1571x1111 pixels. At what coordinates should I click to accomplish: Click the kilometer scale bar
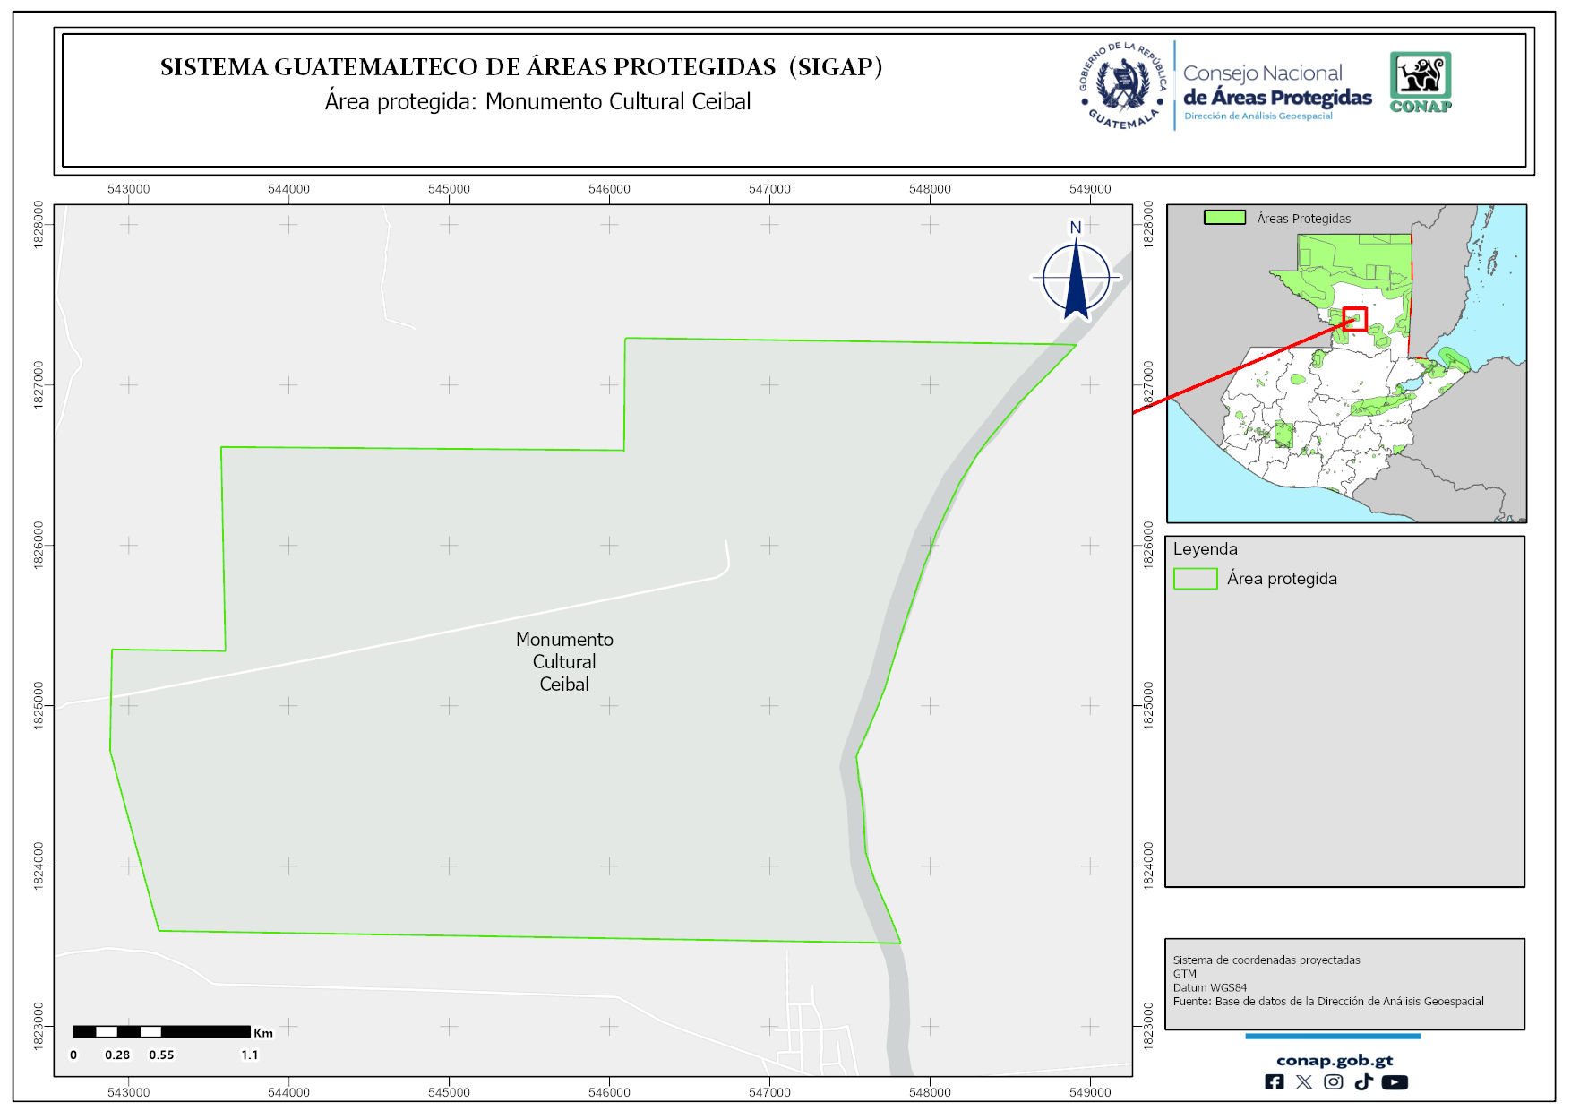point(161,1032)
